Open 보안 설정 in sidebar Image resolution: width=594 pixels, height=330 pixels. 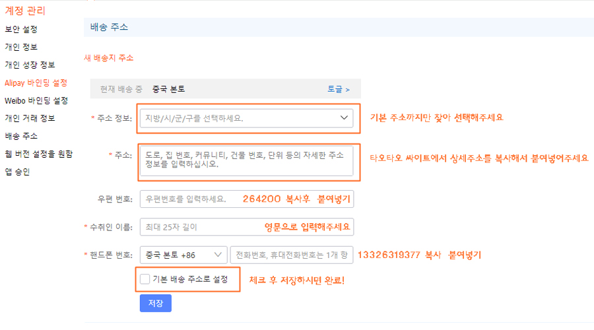pyautogui.click(x=21, y=29)
